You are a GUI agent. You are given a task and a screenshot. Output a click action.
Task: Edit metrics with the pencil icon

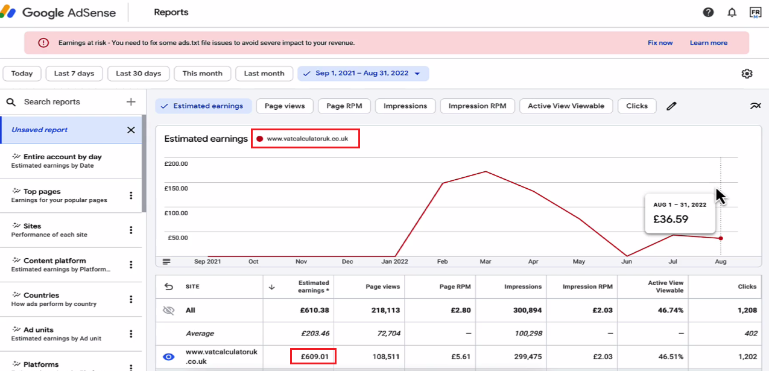[671, 106]
